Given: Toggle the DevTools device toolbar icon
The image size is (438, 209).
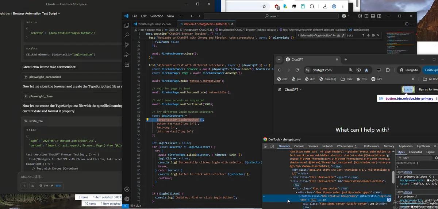Looking at the screenshot, I should (x=272, y=146).
